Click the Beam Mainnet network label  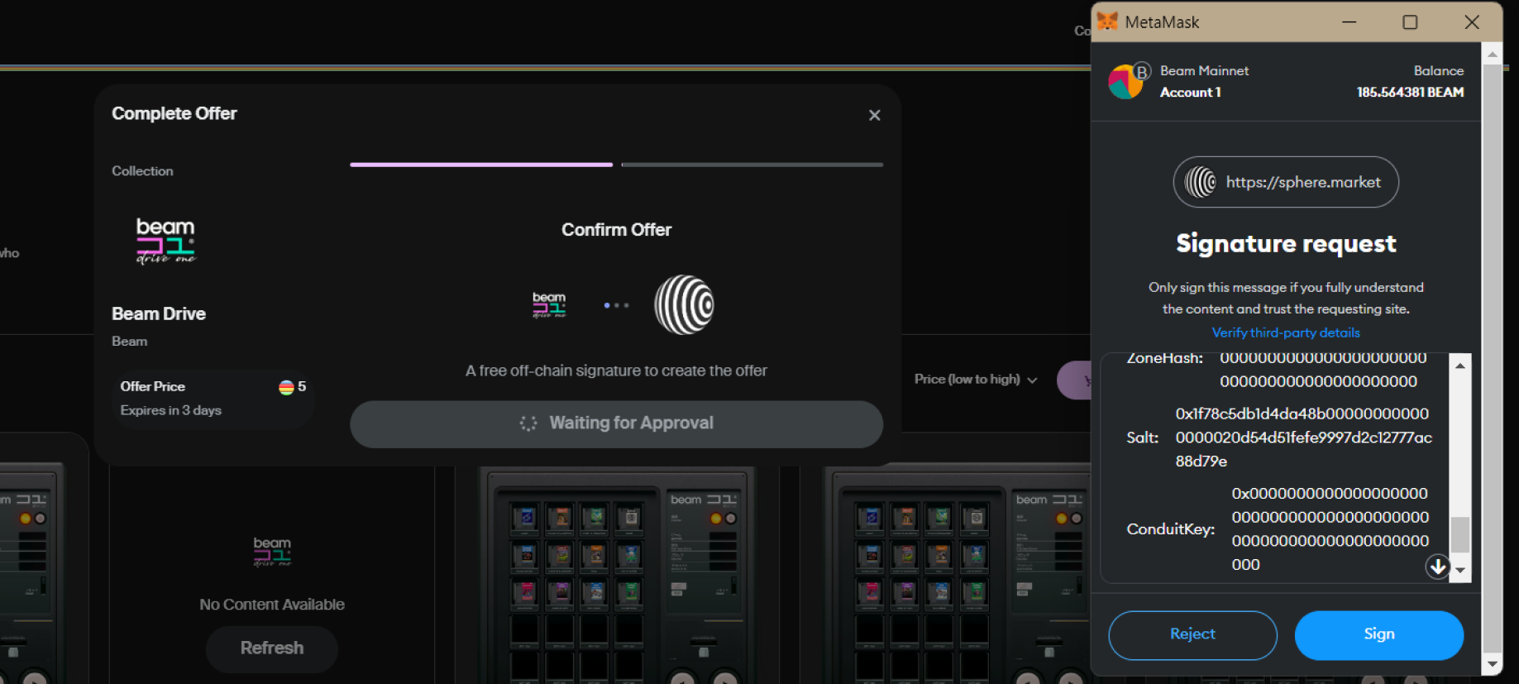1204,71
